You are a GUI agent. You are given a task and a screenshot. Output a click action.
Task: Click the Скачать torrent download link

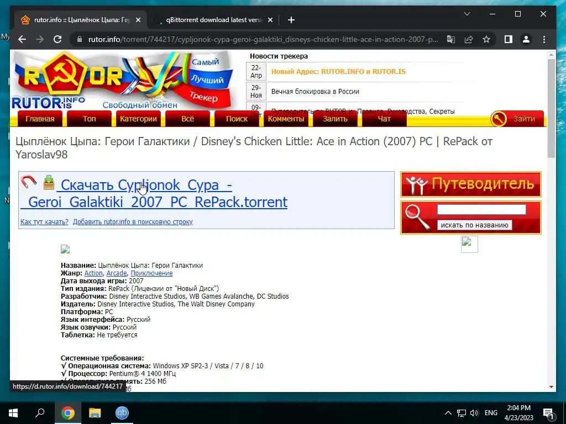click(154, 193)
